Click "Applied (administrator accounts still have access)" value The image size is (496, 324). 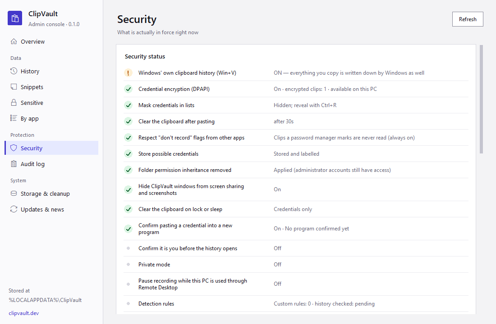click(x=332, y=170)
